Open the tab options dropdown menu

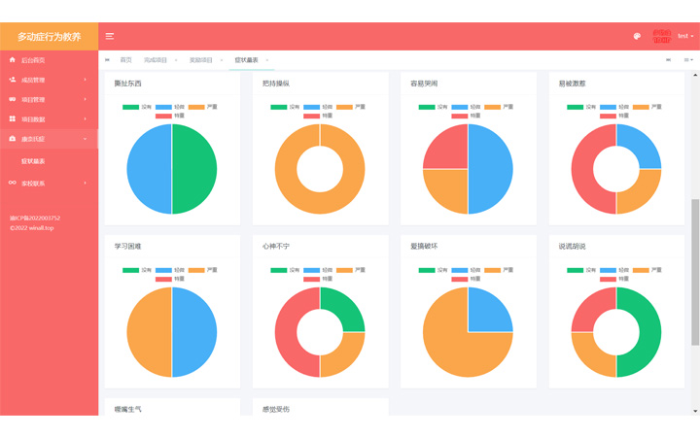coord(687,60)
